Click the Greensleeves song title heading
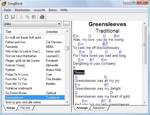The image size is (150, 115). pos(107,24)
